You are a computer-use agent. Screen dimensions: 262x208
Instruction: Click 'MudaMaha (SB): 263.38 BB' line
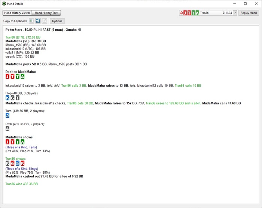25,41
